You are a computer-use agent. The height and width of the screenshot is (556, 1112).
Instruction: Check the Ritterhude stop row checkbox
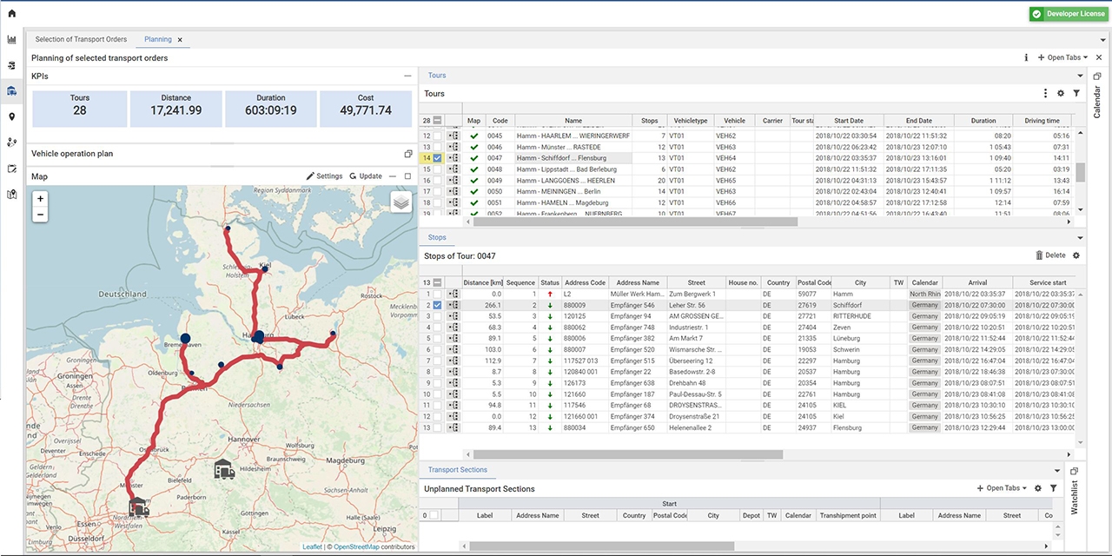coord(438,316)
